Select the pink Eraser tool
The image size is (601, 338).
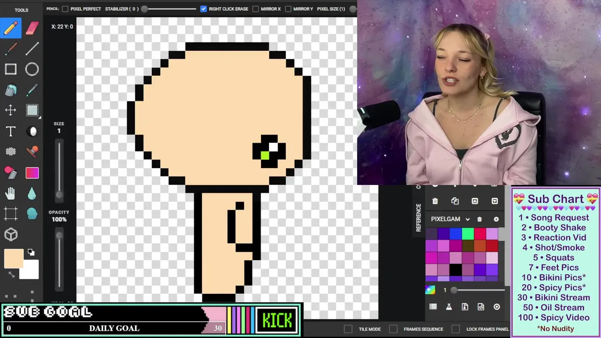pos(32,28)
